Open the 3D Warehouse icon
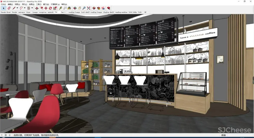This screenshot has height=138, width=254. (94, 8)
